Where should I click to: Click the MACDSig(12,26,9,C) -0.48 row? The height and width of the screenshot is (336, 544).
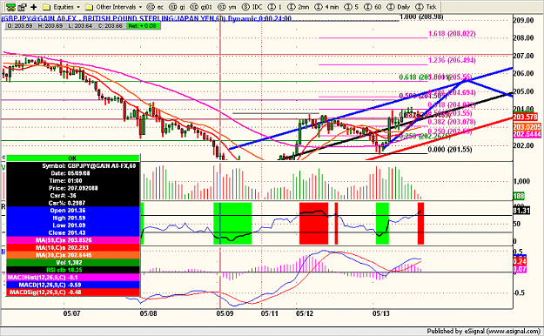[73, 292]
